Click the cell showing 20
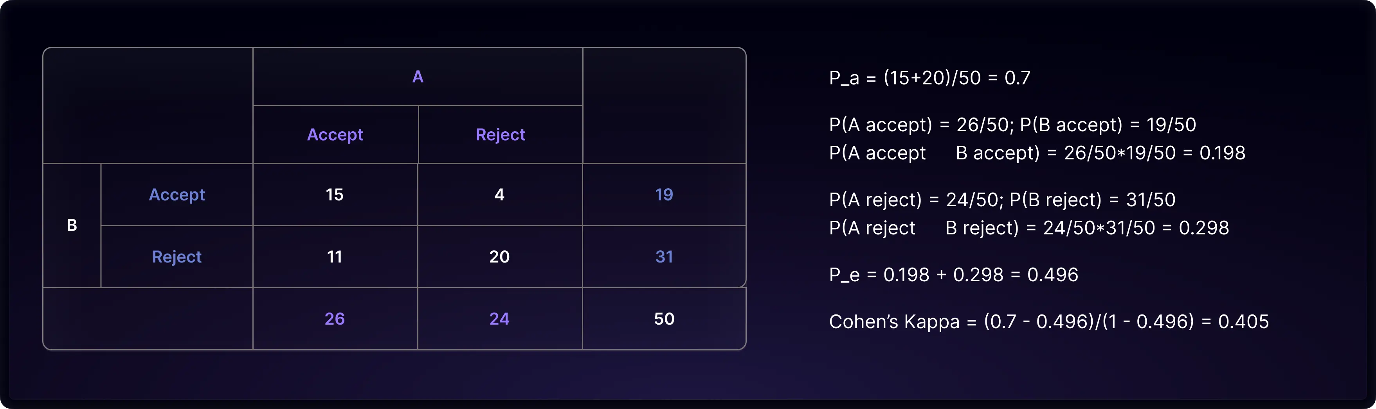The image size is (1376, 409). click(499, 257)
